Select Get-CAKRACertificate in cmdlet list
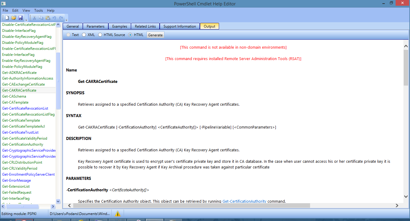410x221 pixels. click(19, 90)
